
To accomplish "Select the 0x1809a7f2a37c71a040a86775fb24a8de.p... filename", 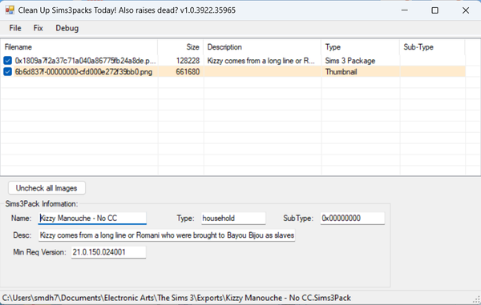I will tap(85, 61).
